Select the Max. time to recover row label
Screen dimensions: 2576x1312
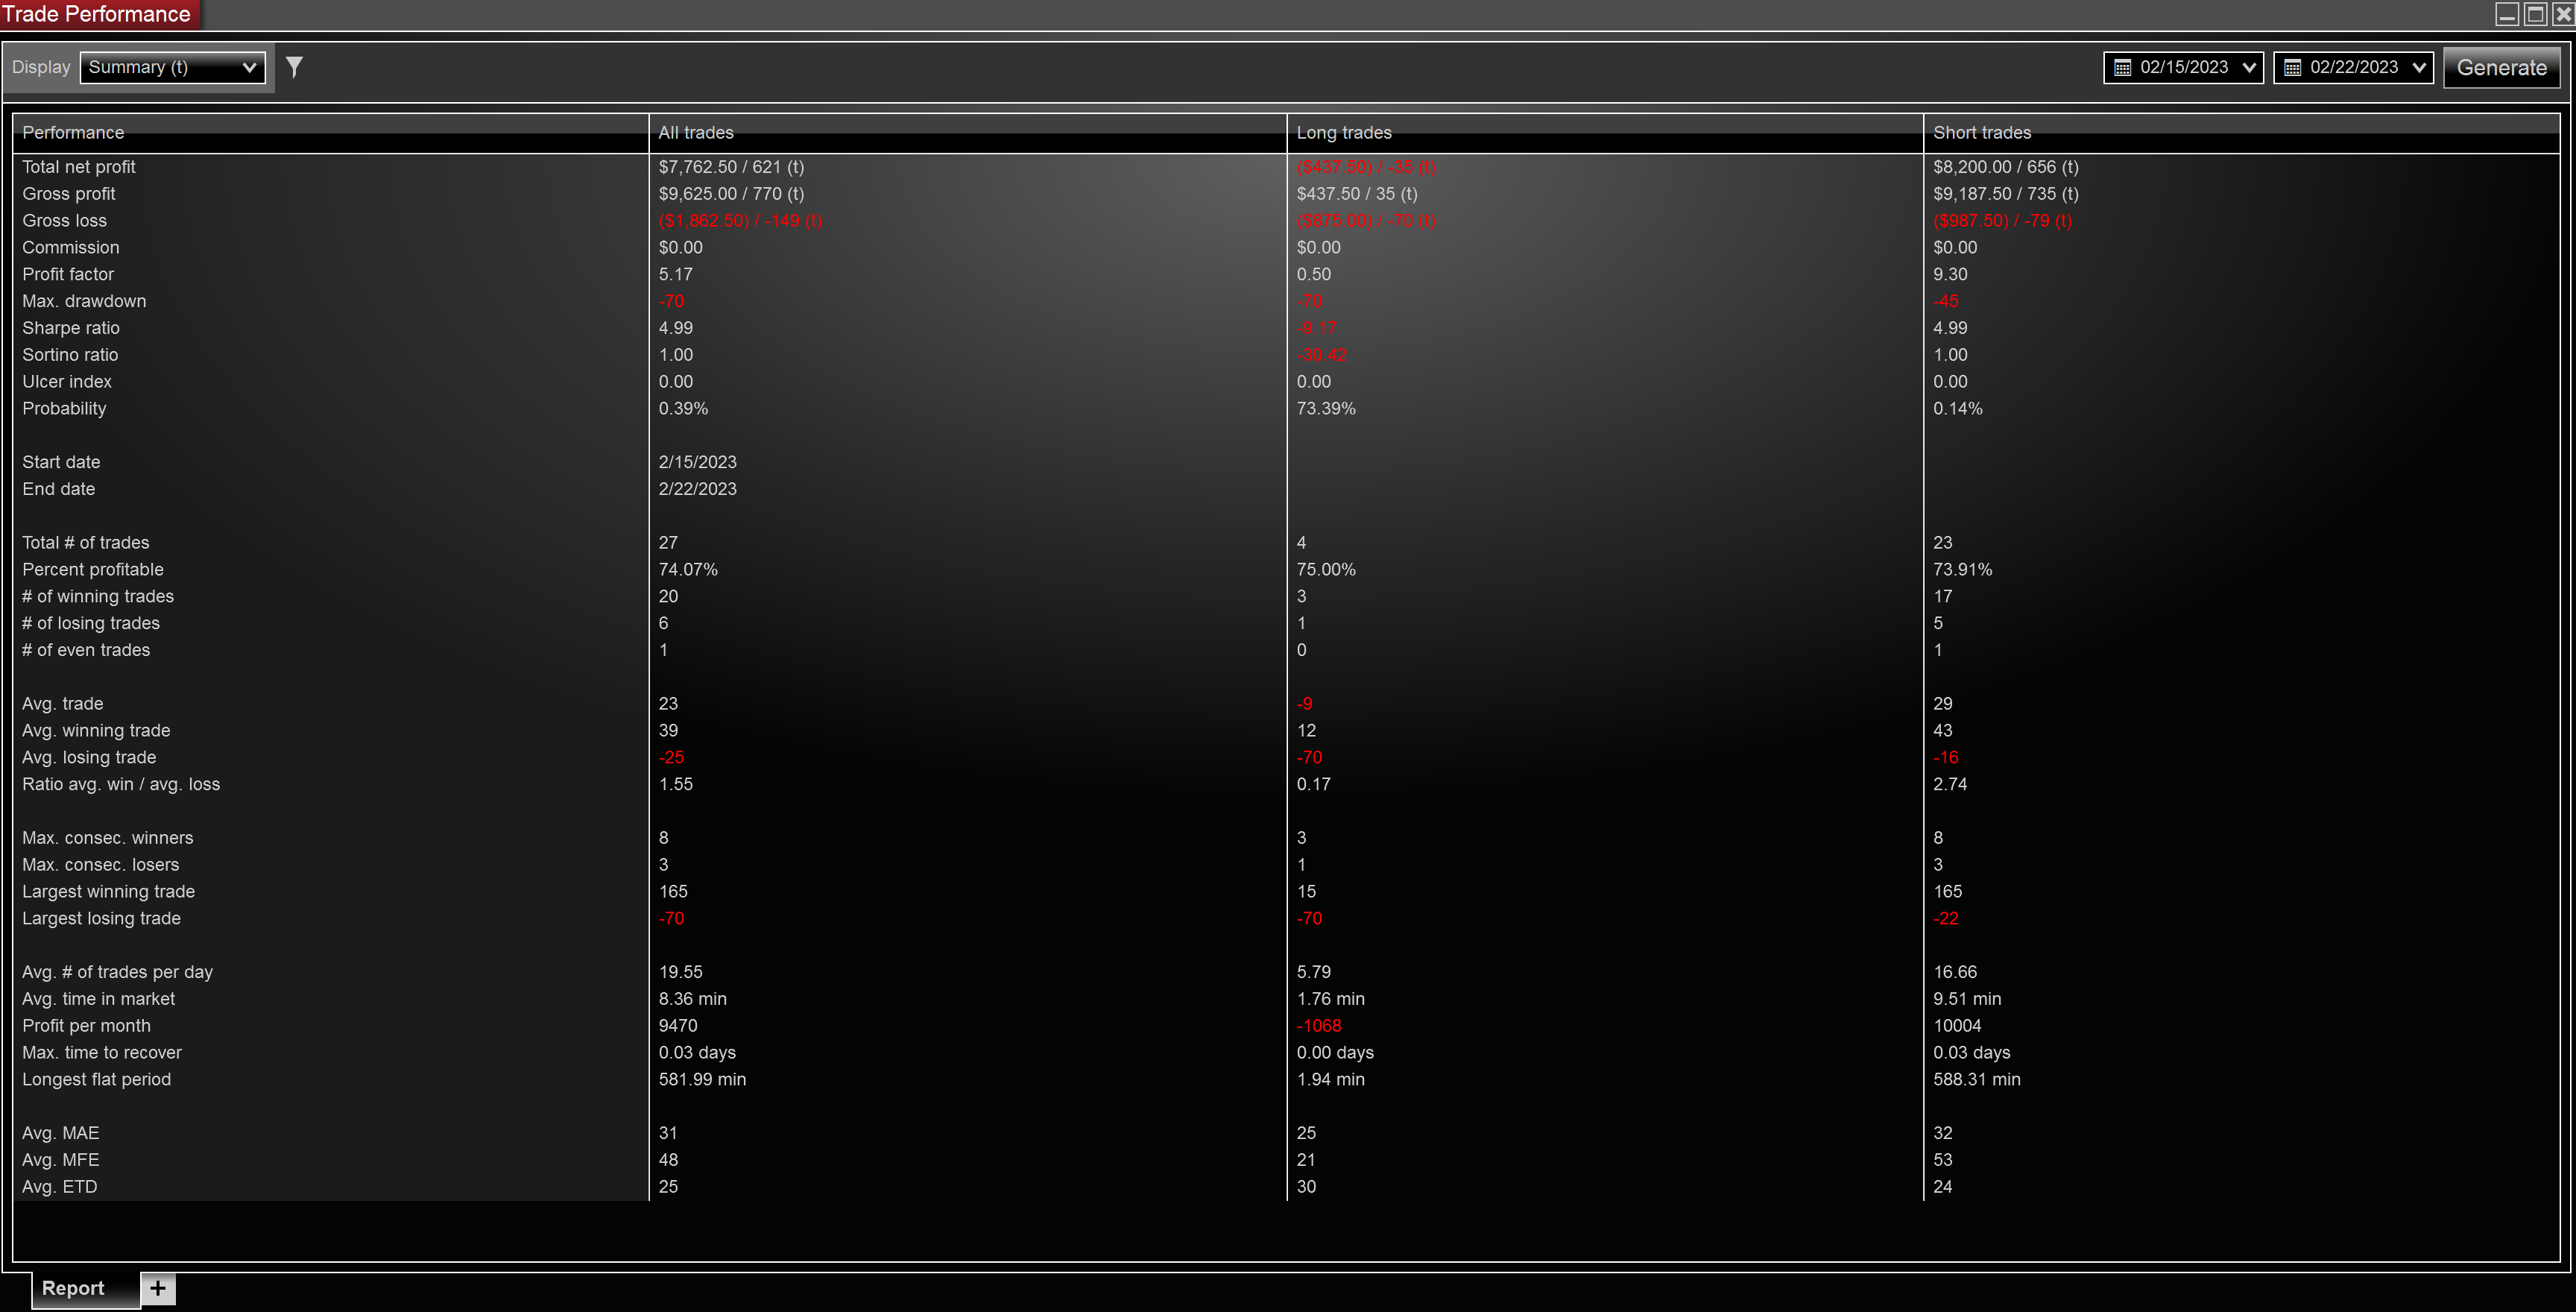point(102,1053)
